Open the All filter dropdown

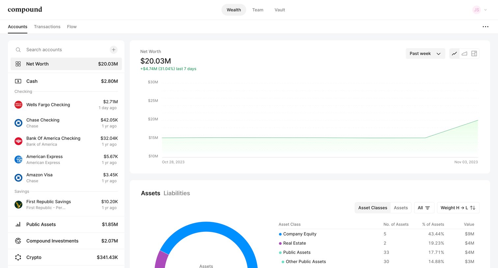[x=424, y=208]
